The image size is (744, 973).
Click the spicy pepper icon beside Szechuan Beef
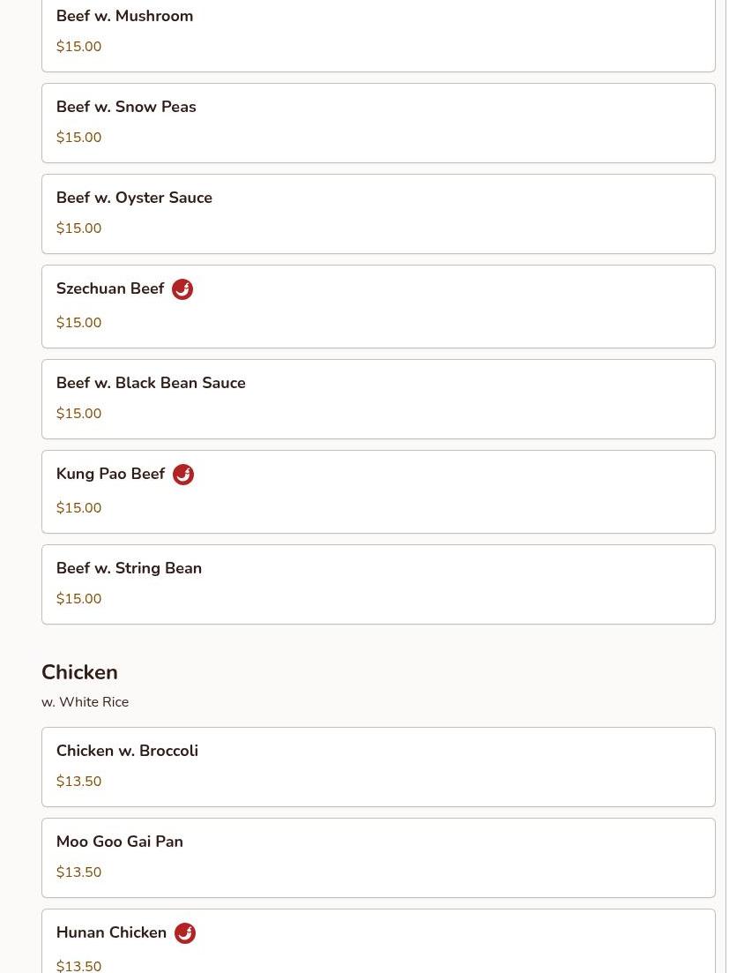[182, 289]
